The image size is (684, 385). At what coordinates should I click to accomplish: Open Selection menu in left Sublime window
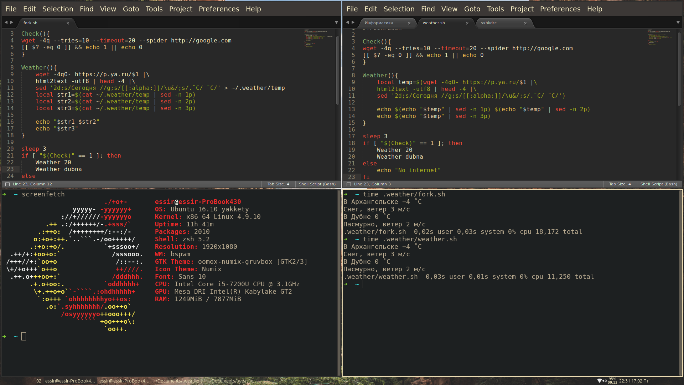point(58,9)
